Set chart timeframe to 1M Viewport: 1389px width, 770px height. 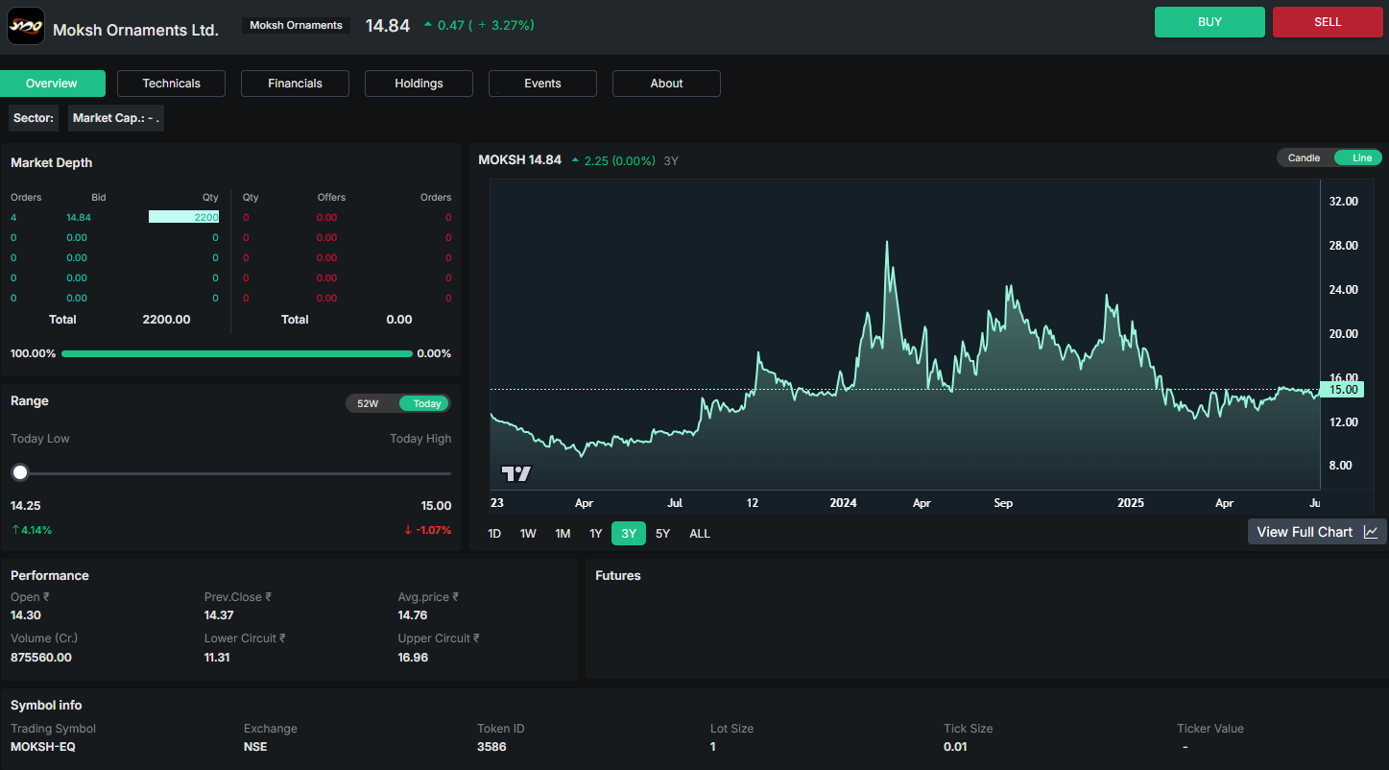click(x=563, y=534)
